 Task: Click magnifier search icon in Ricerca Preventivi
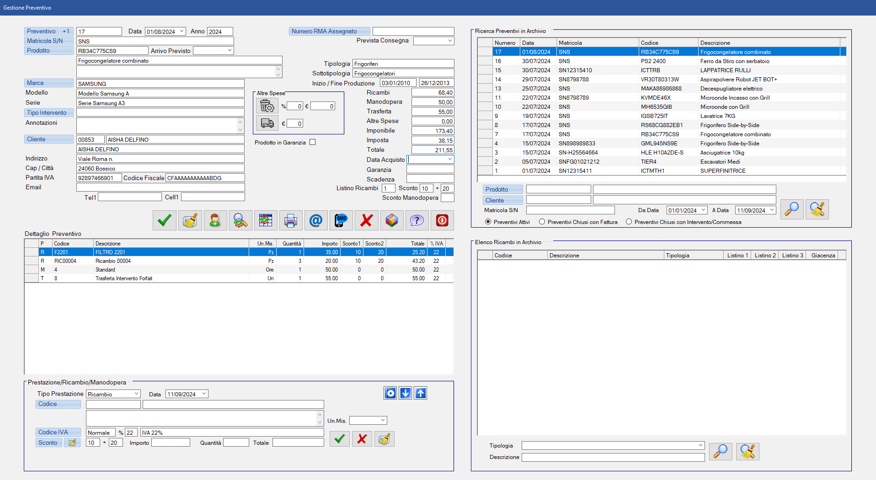[x=791, y=209]
